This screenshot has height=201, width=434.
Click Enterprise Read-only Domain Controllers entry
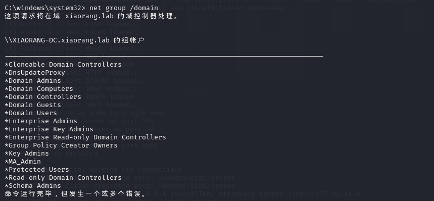coord(85,137)
